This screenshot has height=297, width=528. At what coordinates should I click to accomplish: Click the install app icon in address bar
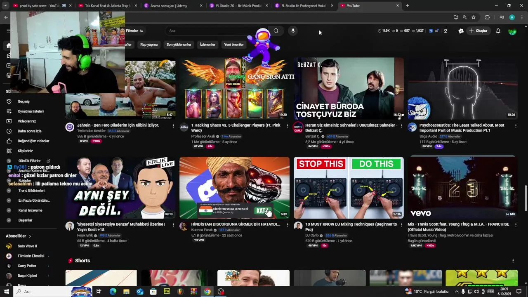[455, 17]
